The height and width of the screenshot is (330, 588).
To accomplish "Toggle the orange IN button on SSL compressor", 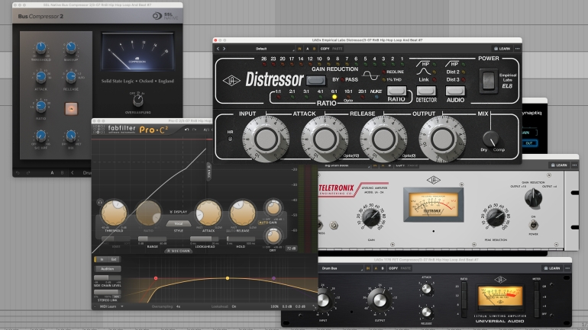I will click(71, 109).
